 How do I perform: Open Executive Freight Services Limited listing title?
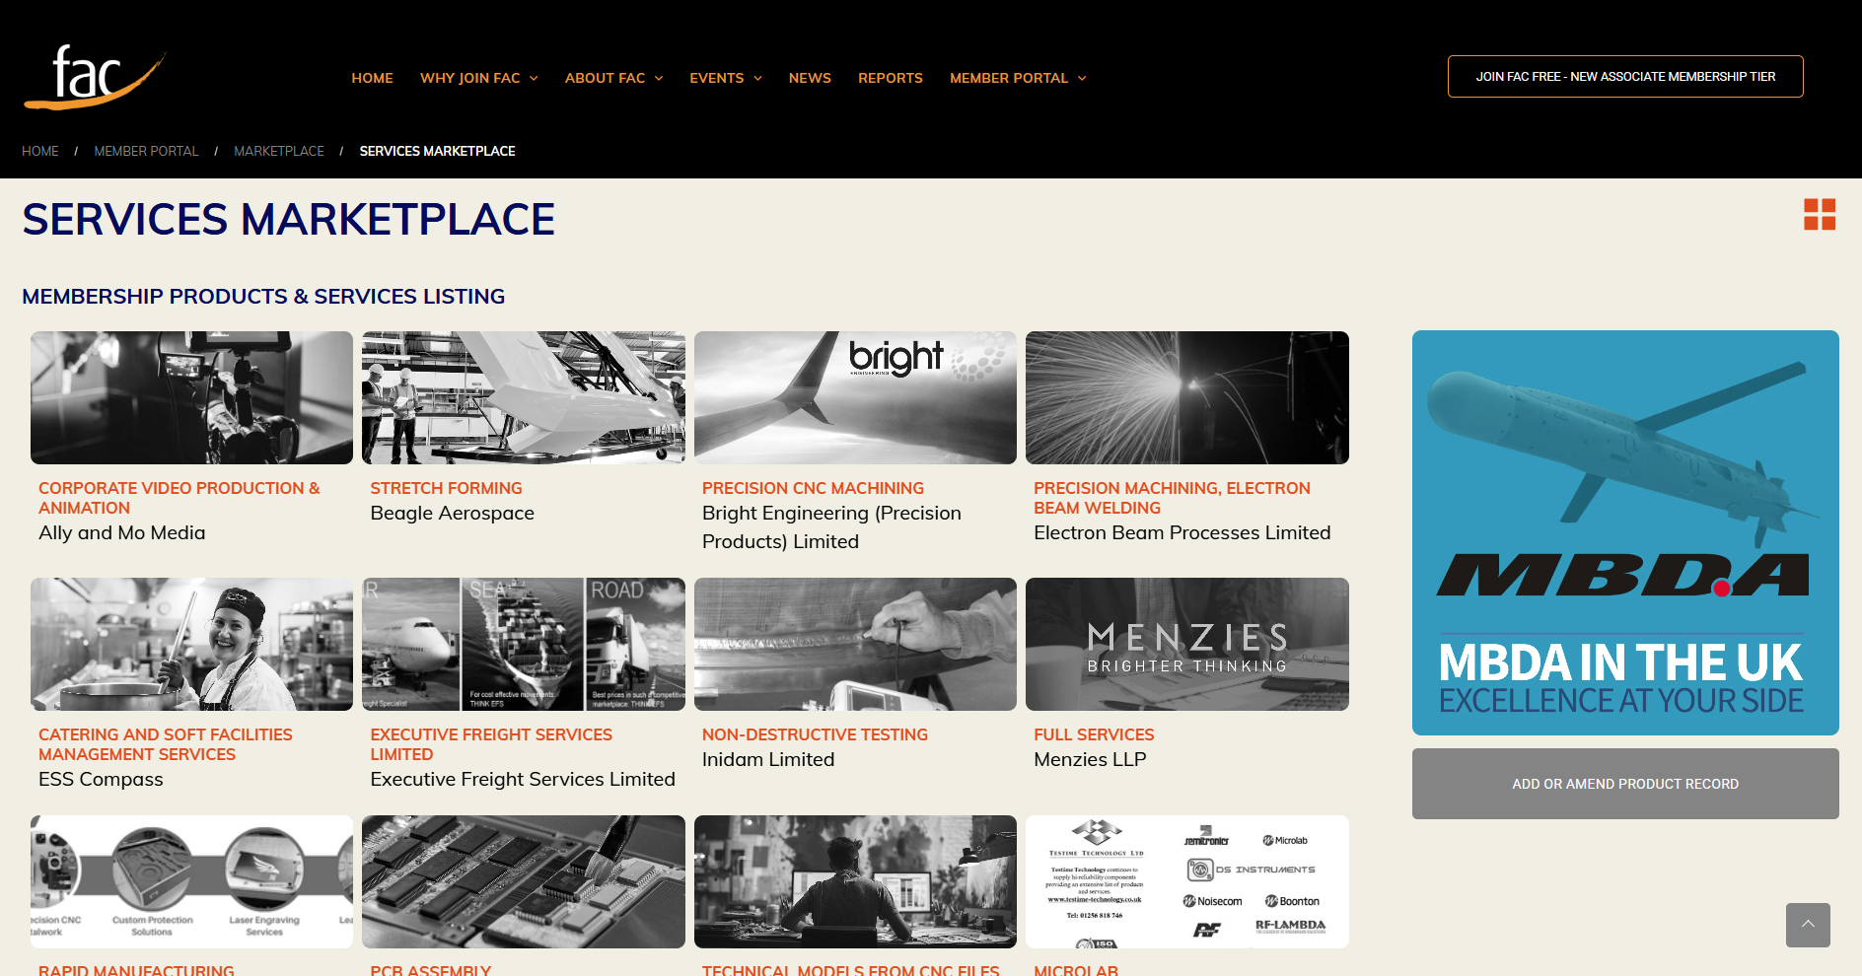click(491, 744)
